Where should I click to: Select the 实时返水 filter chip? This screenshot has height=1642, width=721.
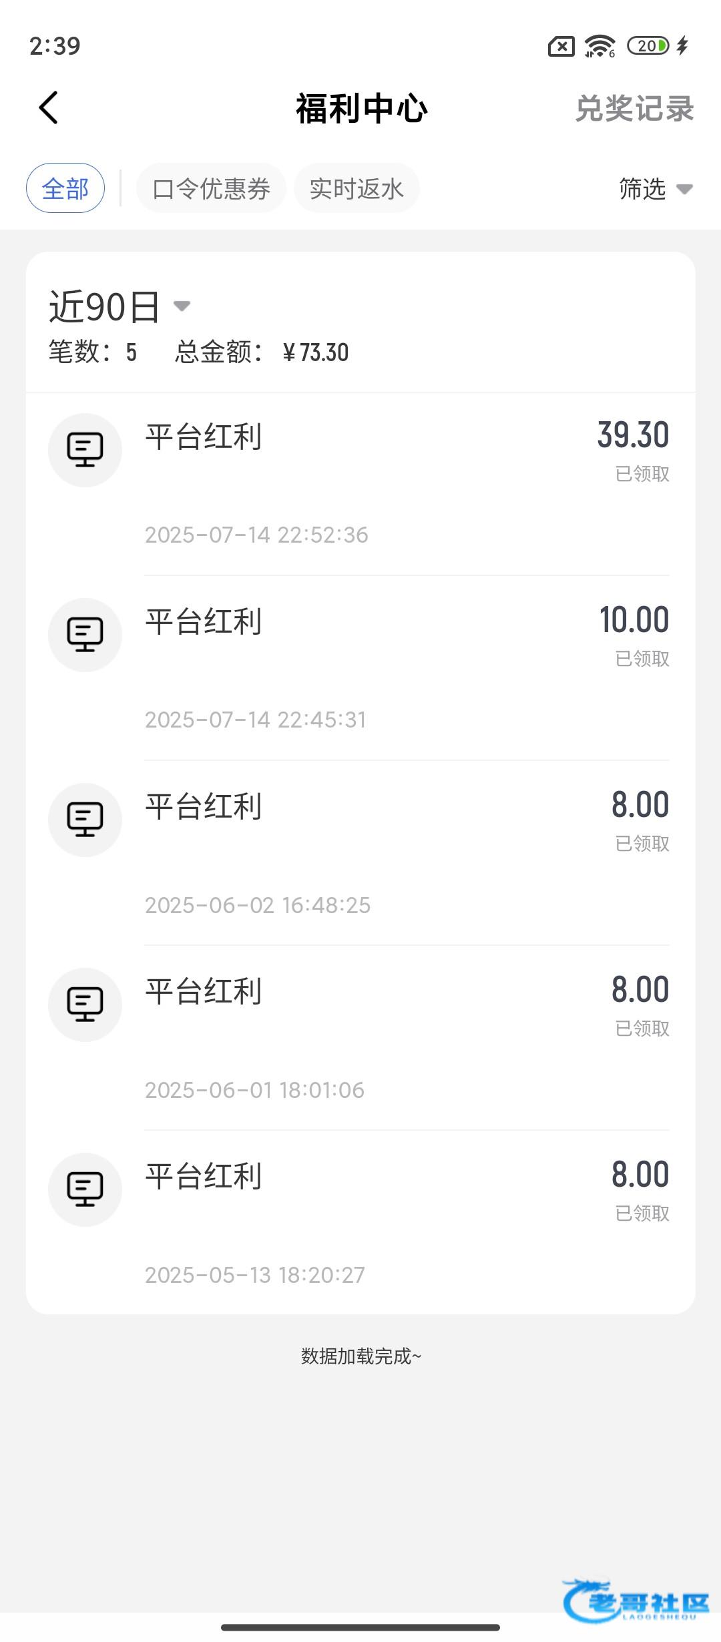click(356, 188)
